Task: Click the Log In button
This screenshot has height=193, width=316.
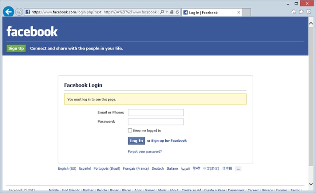Action: [x=136, y=141]
